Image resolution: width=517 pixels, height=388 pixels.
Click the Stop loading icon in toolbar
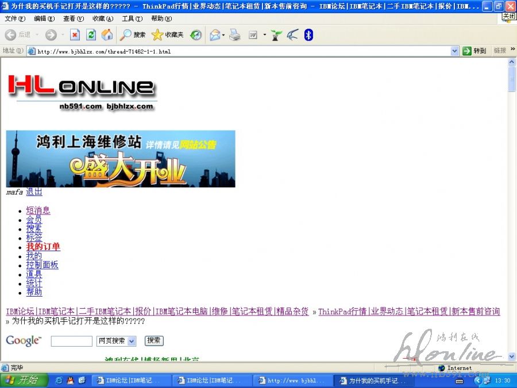[75, 35]
